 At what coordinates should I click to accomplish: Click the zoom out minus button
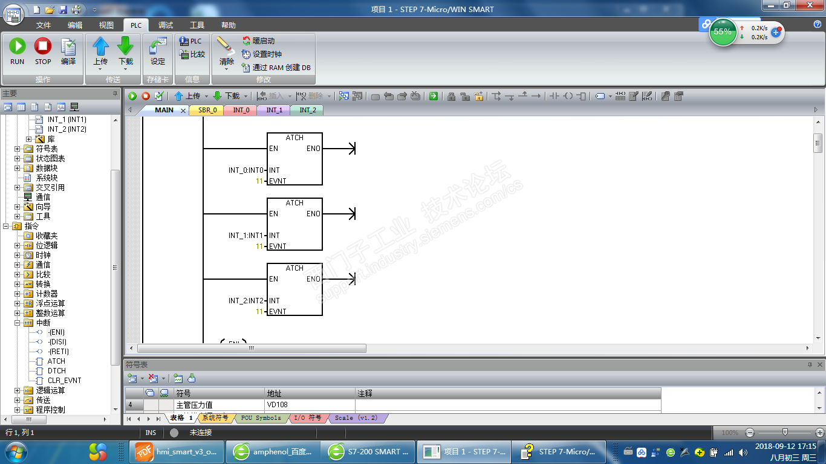coord(750,433)
